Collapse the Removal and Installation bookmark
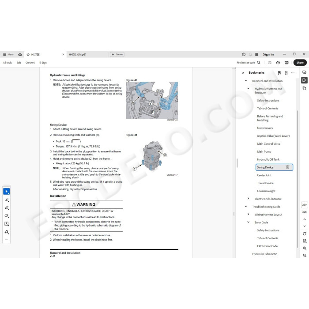The width and height of the screenshot is (309, 309). coord(246,81)
